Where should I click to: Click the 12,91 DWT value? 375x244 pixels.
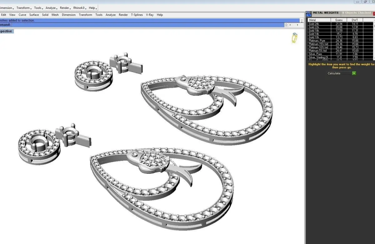[x=355, y=27]
